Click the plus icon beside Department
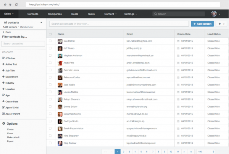229x154 pixels. coord(3,76)
